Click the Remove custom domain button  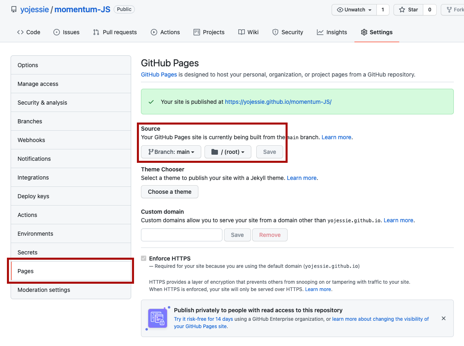270,235
